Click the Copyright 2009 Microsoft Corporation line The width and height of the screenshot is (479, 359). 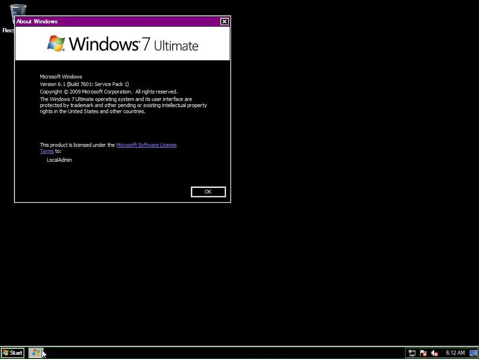109,92
